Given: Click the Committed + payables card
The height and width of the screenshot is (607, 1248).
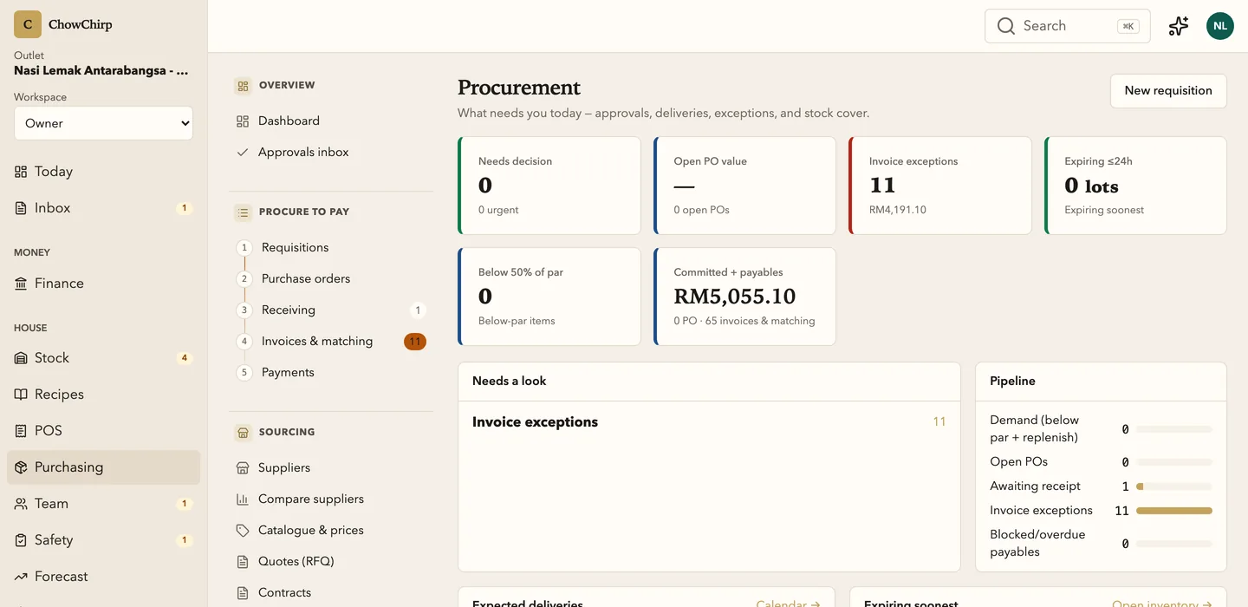Looking at the screenshot, I should [x=745, y=297].
